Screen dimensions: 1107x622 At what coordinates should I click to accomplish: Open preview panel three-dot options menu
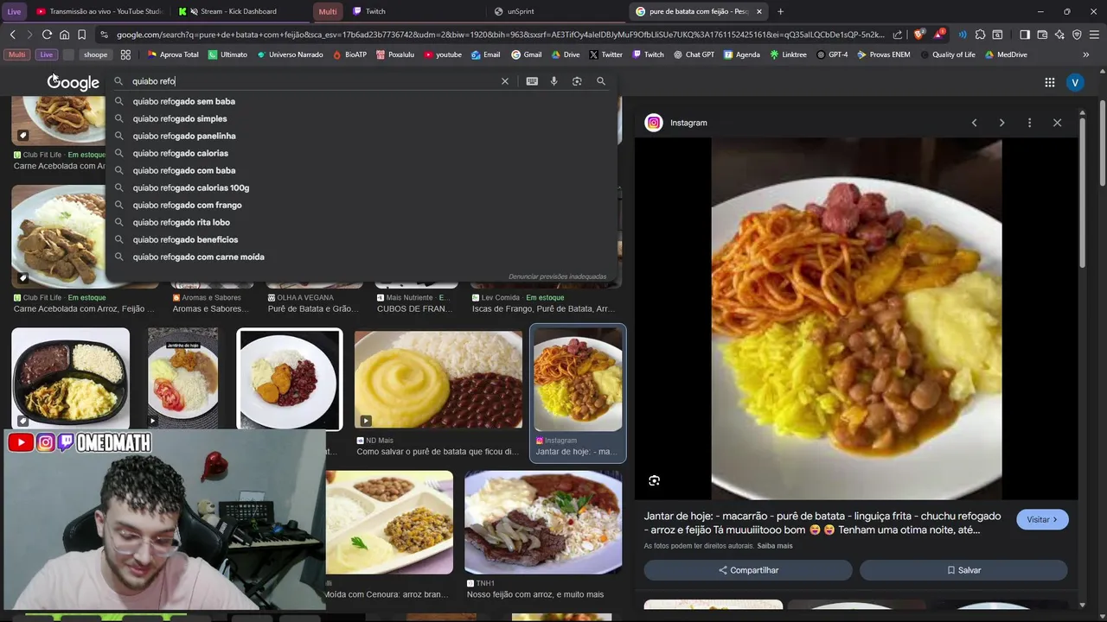1029,123
